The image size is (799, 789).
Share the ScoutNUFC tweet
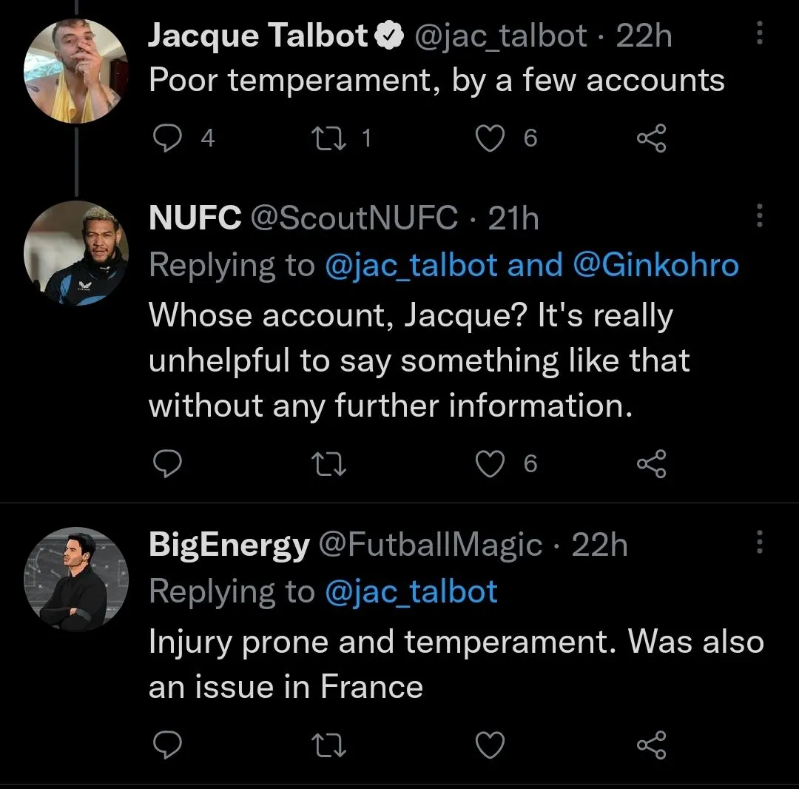coord(652,464)
